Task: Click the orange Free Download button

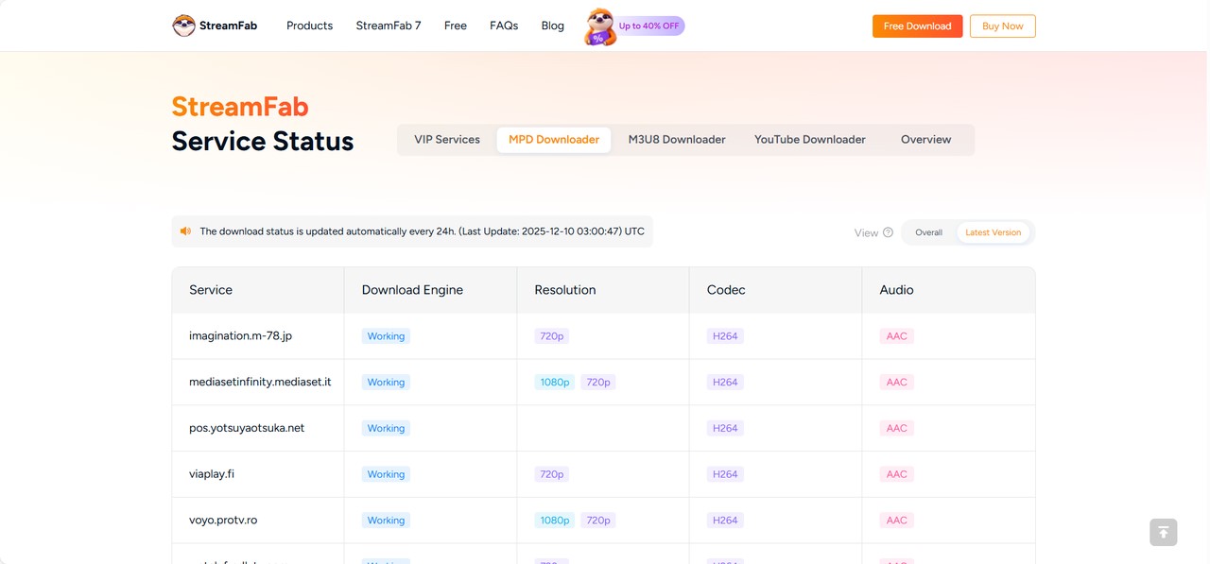Action: 917,26
